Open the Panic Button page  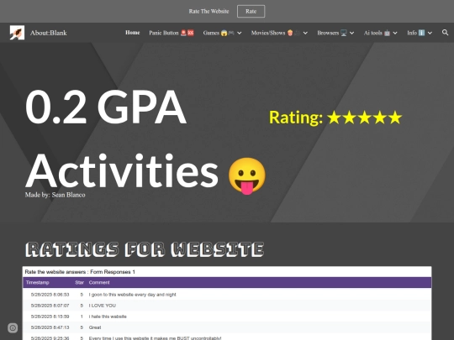point(172,33)
